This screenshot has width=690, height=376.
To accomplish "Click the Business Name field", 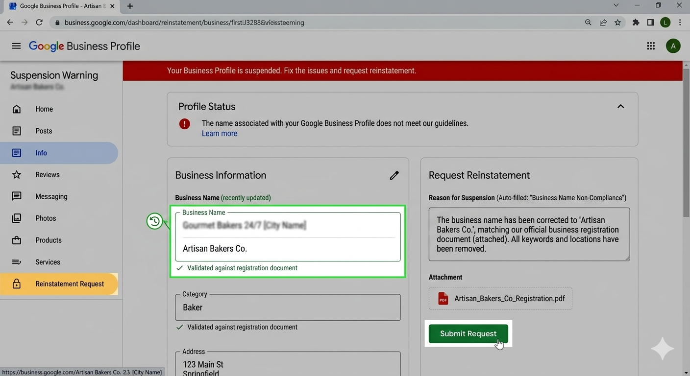I will pyautogui.click(x=288, y=237).
